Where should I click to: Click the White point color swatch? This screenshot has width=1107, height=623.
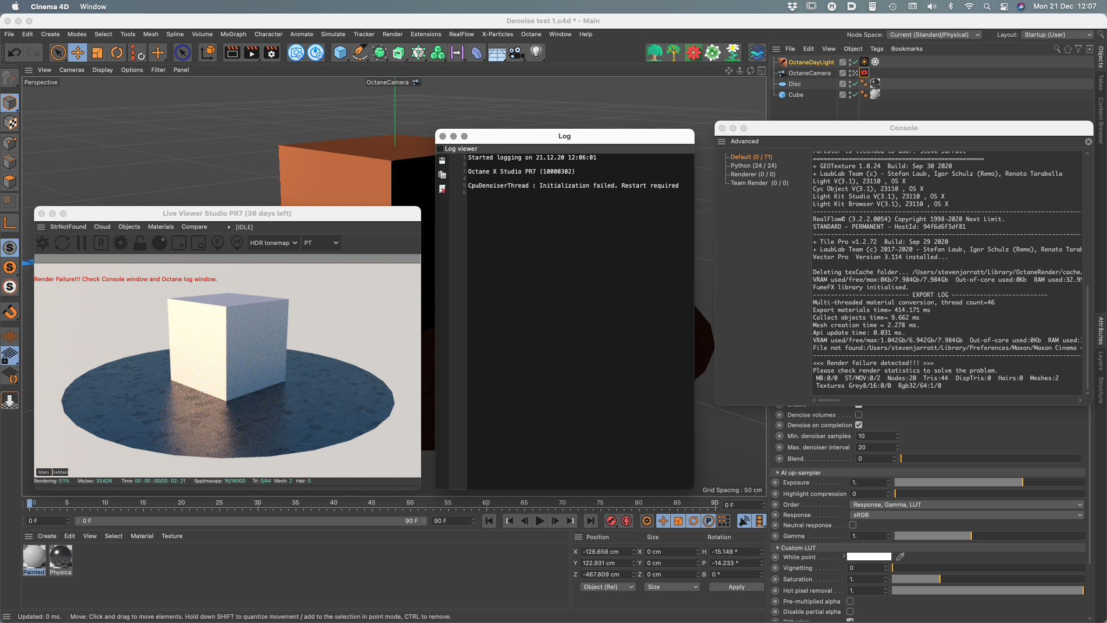[869, 556]
